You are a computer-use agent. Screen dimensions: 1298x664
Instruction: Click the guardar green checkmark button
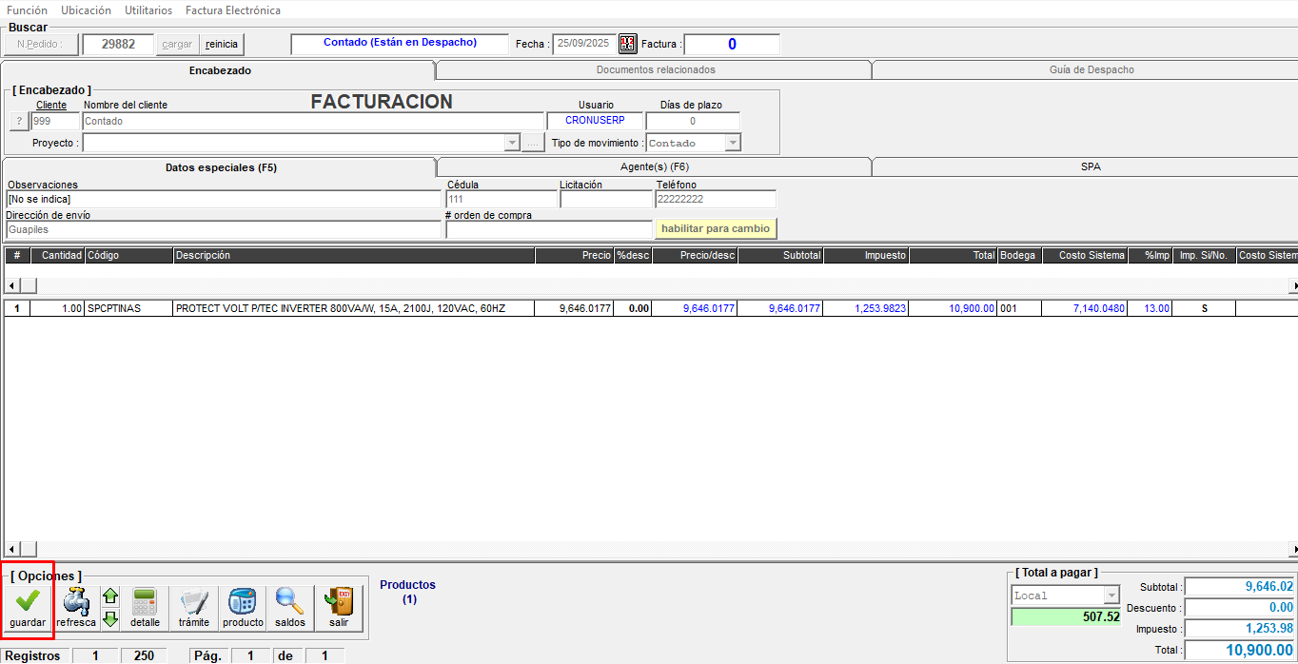point(28,607)
